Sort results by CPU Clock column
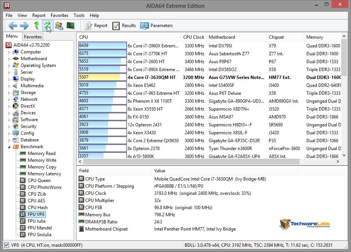 194,37
